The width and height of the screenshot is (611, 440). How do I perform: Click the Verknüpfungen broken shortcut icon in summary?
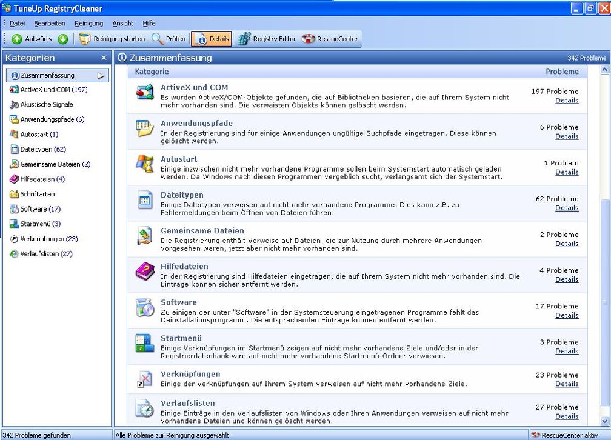[144, 379]
